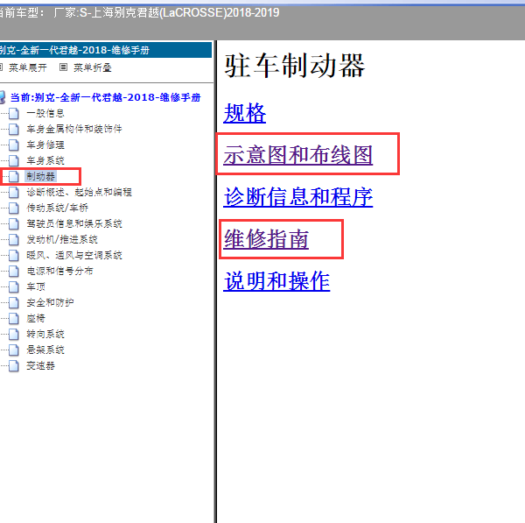Click the document icon for 车顶
Viewport: 525px width, 523px height.
(x=14, y=286)
